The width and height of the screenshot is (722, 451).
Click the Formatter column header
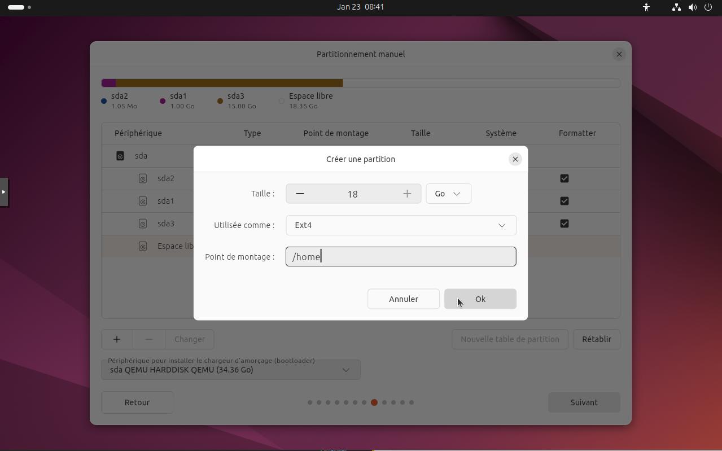(577, 133)
